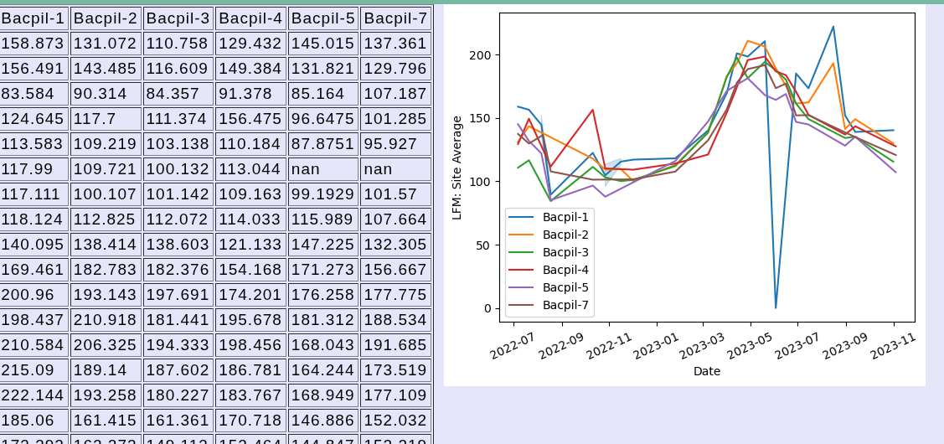The image size is (944, 444).
Task: Click the nan cell in Bacpil-5 column
Action: [323, 169]
